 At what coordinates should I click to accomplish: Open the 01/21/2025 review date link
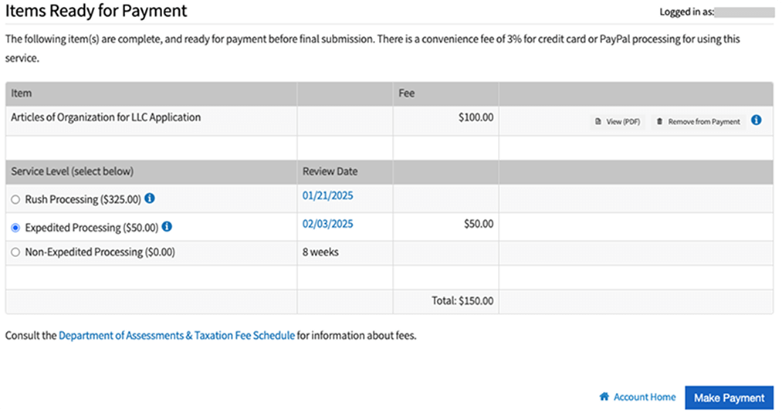pos(327,195)
